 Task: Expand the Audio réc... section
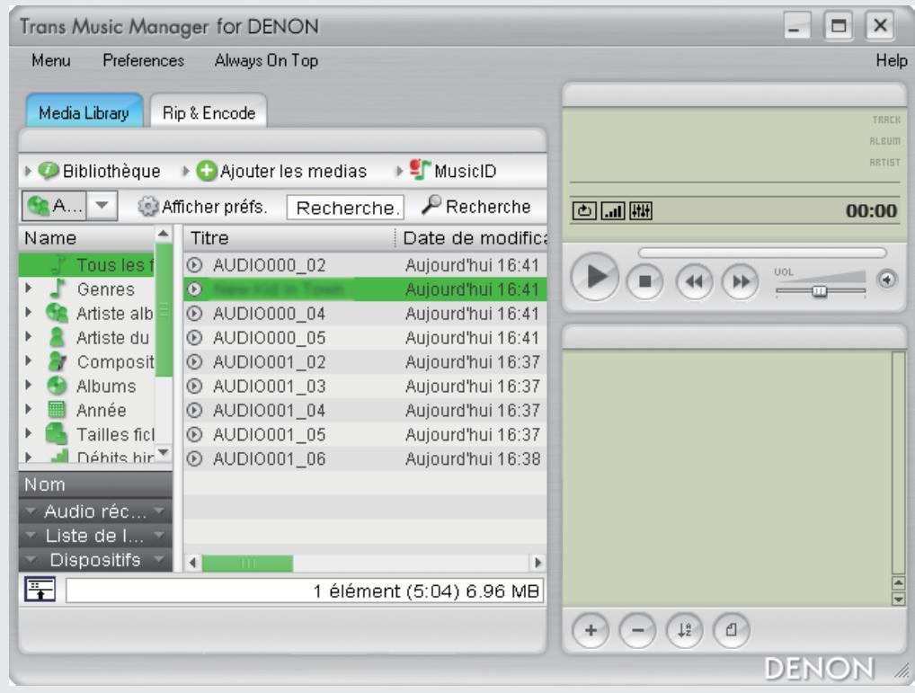click(x=95, y=511)
